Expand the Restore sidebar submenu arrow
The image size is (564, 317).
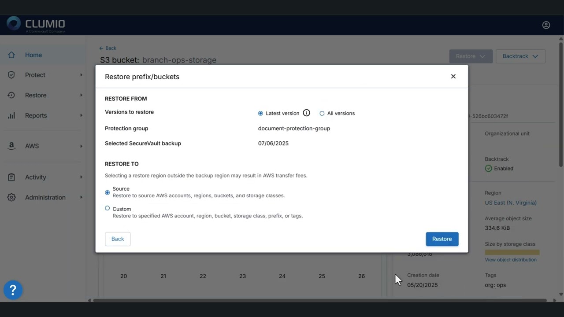tap(81, 95)
